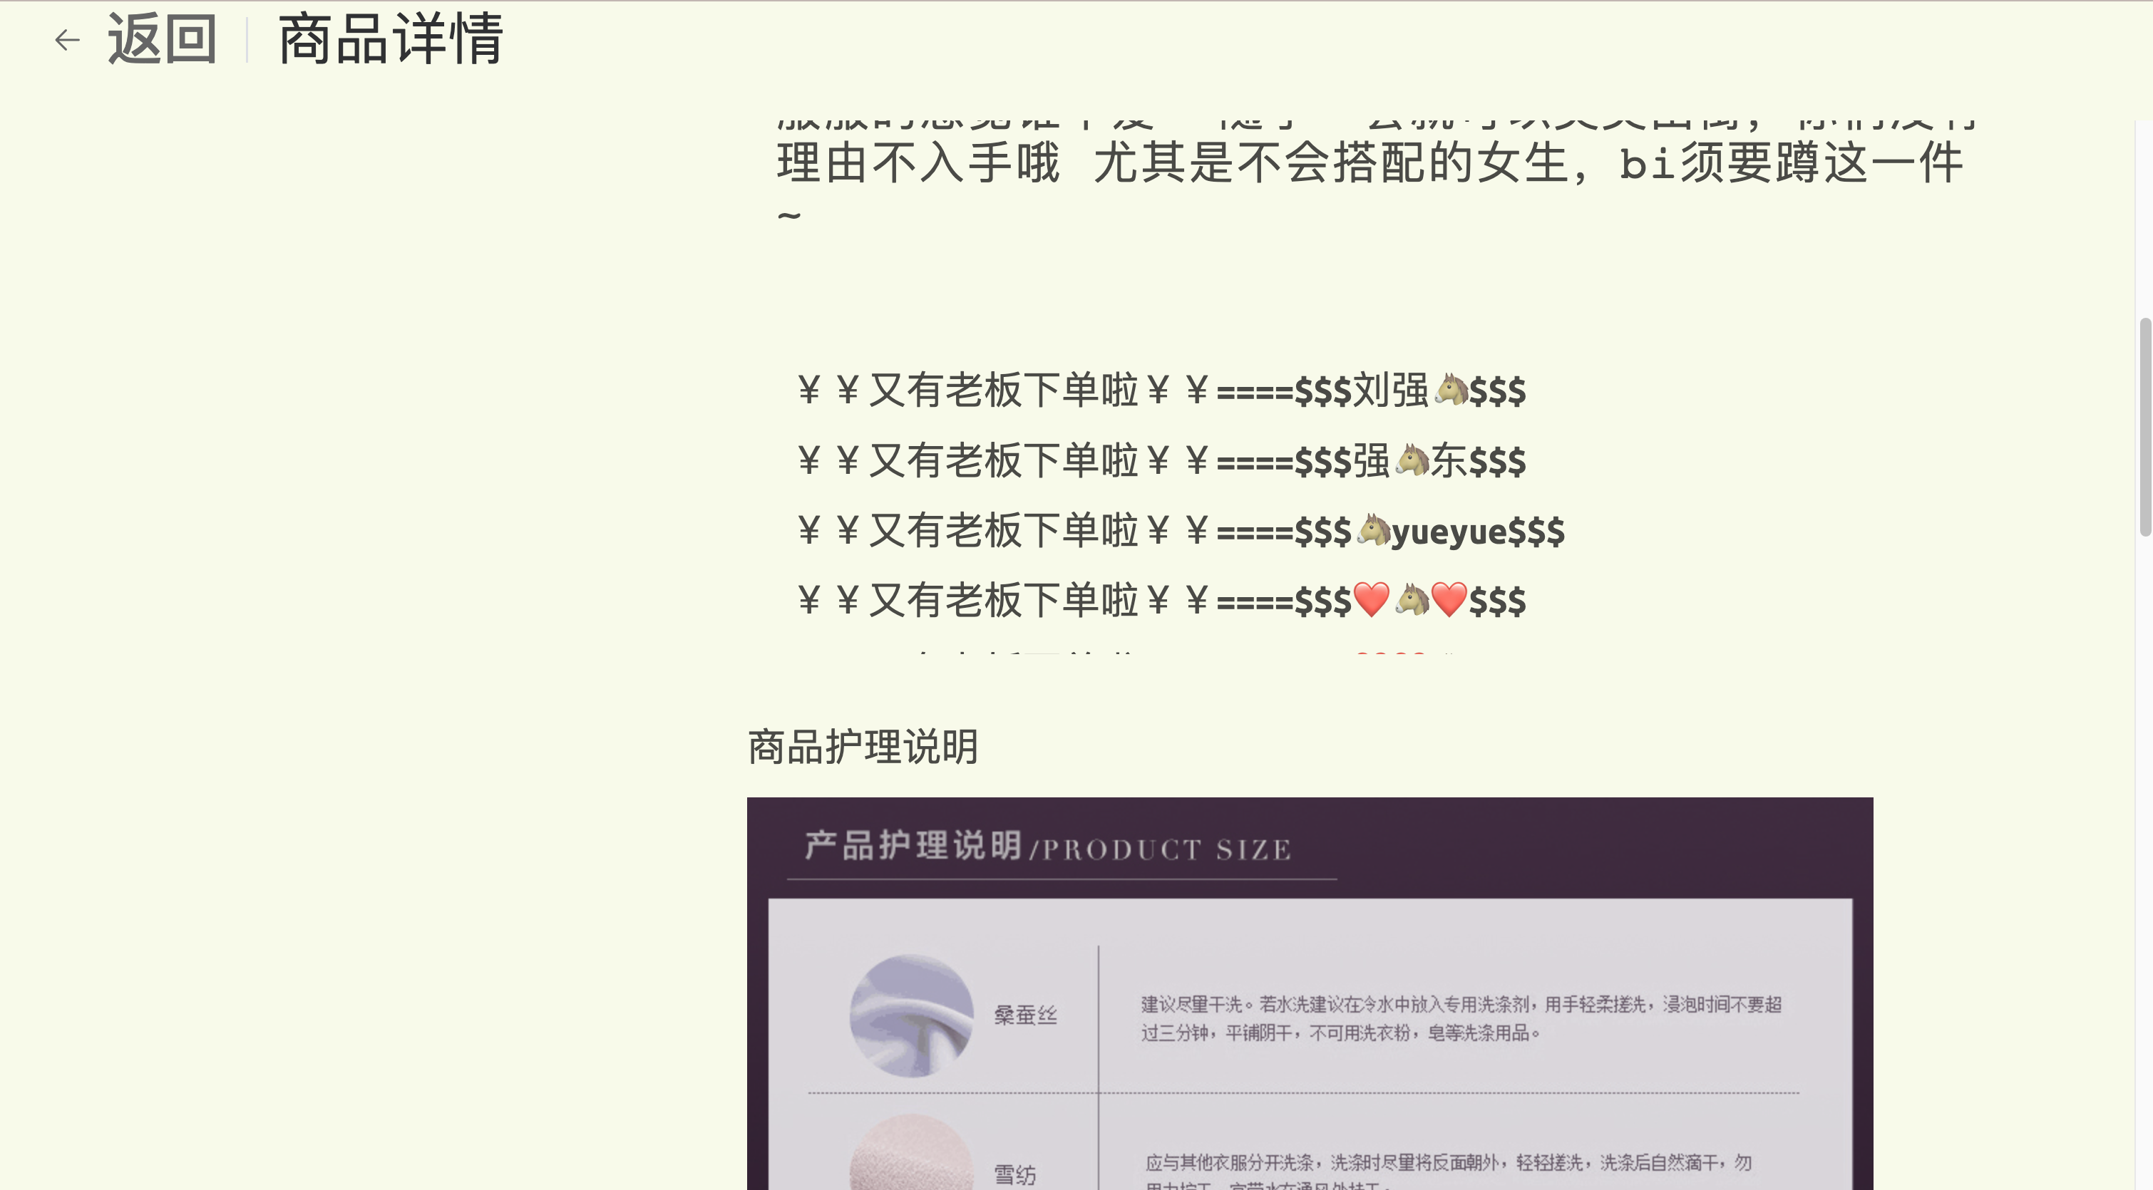This screenshot has width=2153, height=1190.
Task: Click the 桑蚕丝 label text
Action: pos(1025,1015)
